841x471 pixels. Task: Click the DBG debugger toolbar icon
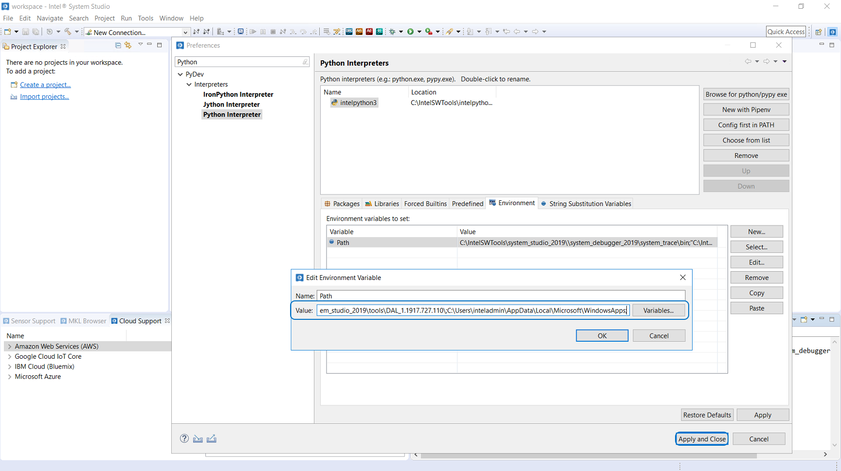(x=349, y=32)
